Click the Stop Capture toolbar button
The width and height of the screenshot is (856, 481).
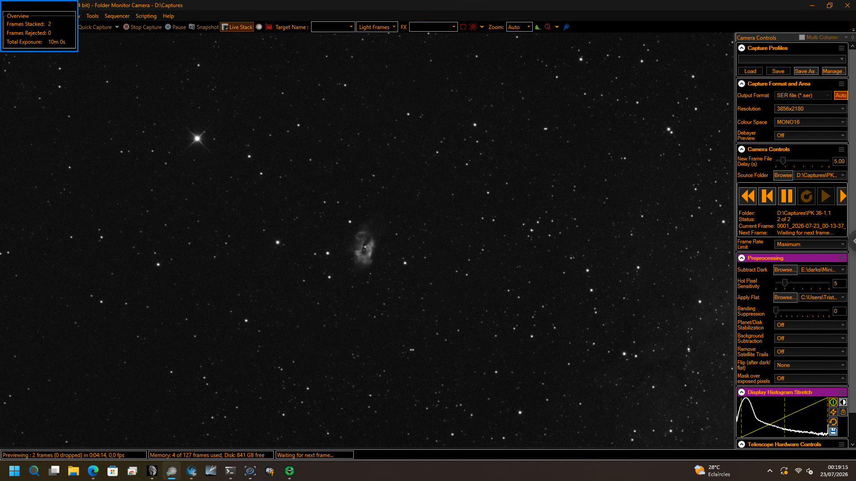coord(142,27)
